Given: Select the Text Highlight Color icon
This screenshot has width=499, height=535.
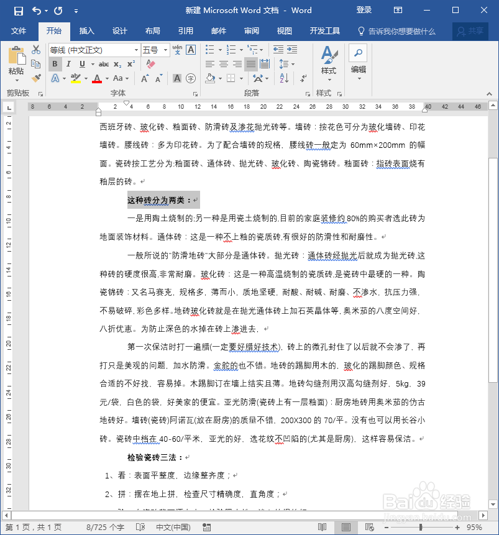Looking at the screenshot, I should pyautogui.click(x=74, y=78).
